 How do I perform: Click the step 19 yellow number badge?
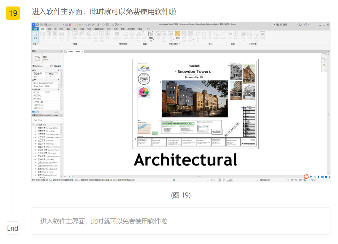13,13
